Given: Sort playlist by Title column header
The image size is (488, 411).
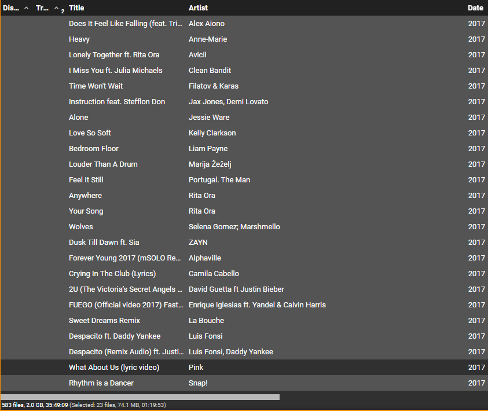Looking at the screenshot, I should 76,8.
